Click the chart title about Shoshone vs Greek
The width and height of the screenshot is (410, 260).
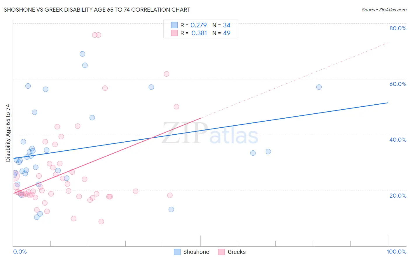(97, 10)
